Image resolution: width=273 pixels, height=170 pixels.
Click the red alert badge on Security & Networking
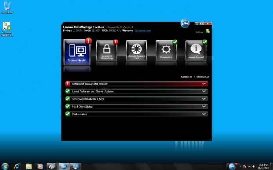(116, 42)
